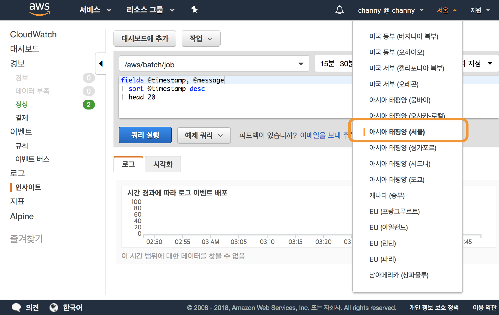
Task: Click 의견 feedback in footer
Action: pyautogui.click(x=32, y=308)
